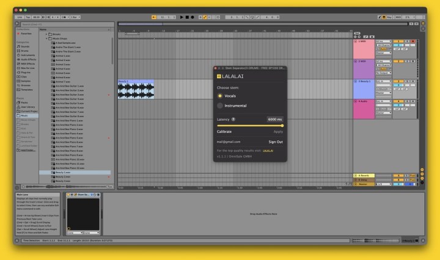
Task: Expand the Breaks folder
Action: [46, 34]
